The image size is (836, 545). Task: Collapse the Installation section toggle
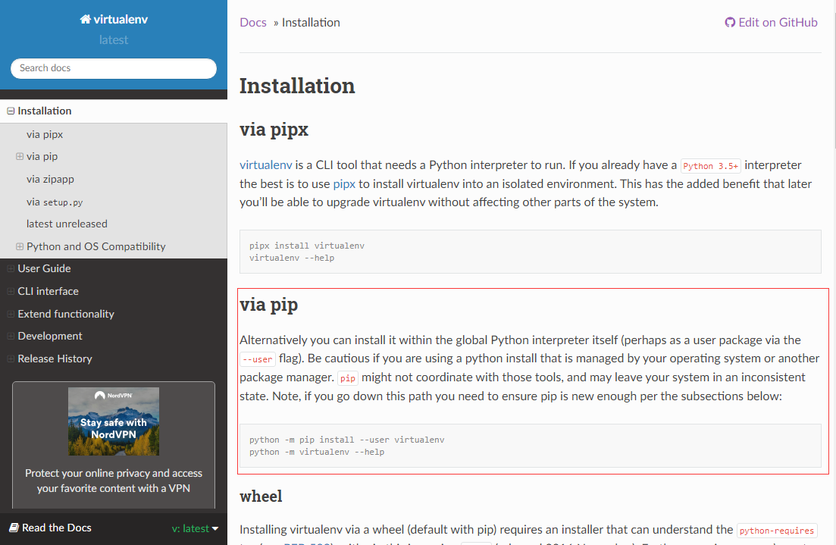click(x=11, y=111)
